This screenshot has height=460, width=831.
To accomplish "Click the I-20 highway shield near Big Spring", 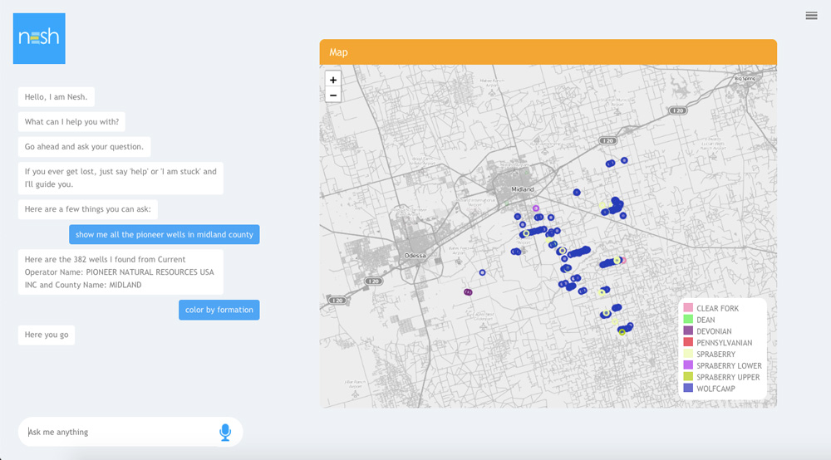I will pyautogui.click(x=679, y=110).
